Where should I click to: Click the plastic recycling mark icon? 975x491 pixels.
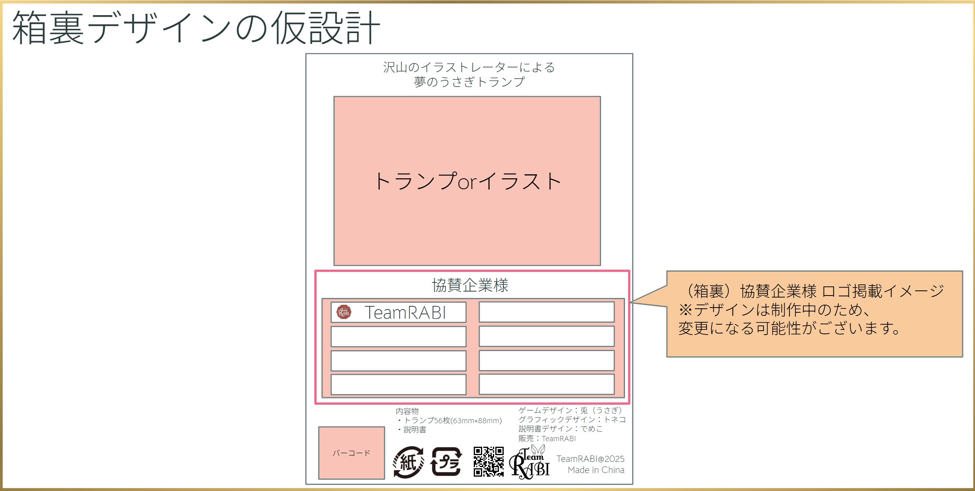(446, 462)
